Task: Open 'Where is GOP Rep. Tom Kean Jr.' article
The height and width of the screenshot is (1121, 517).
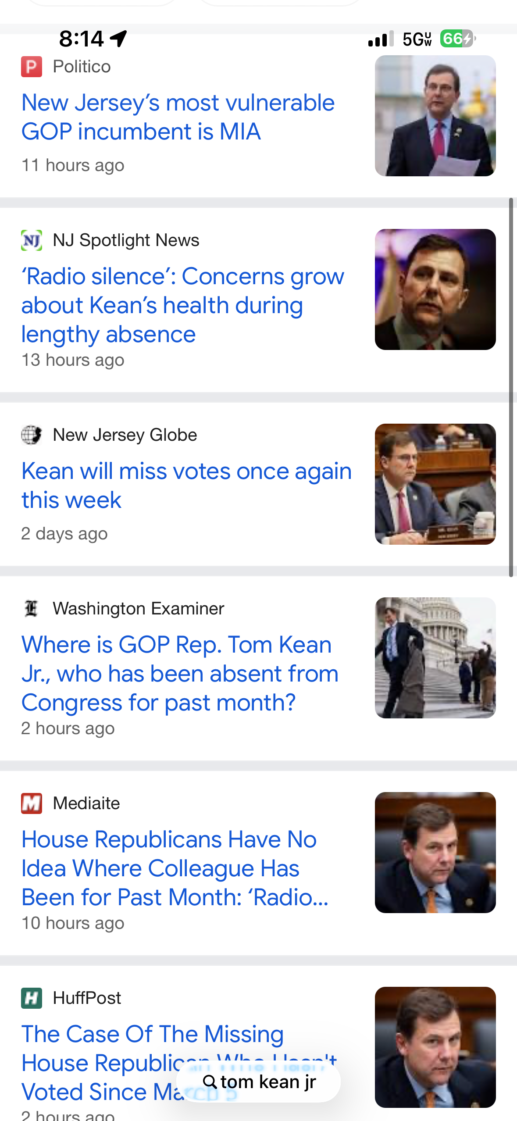Action: coord(180,674)
